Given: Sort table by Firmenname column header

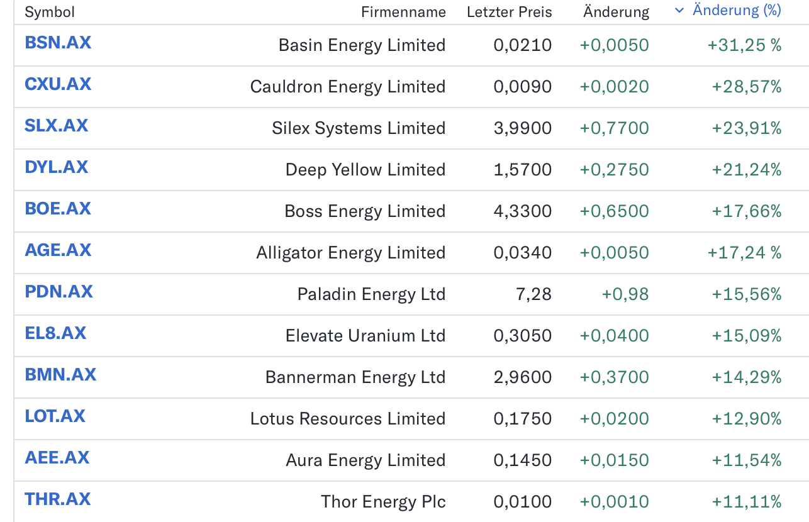Looking at the screenshot, I should (403, 12).
